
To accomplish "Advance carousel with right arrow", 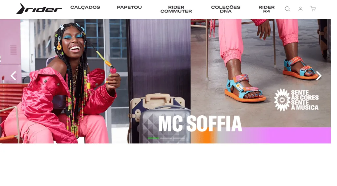I will [319, 76].
